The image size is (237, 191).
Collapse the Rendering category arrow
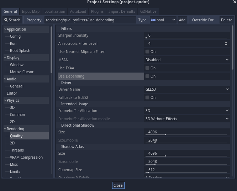[5, 129]
